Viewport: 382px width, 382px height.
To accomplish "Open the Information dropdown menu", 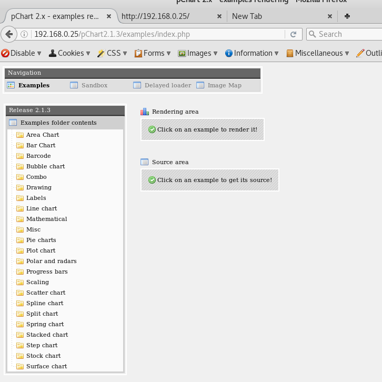I will pos(252,53).
